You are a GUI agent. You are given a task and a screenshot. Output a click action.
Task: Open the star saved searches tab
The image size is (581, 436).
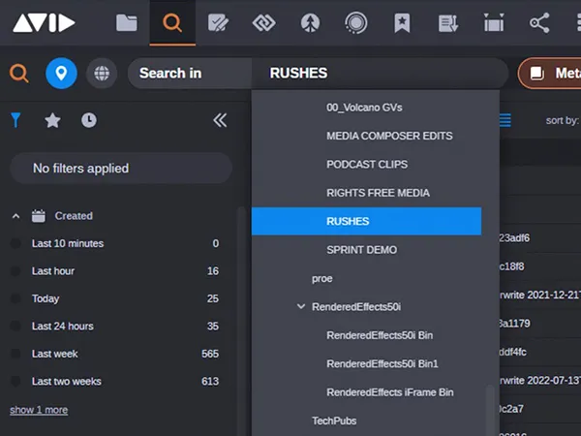[x=52, y=120]
